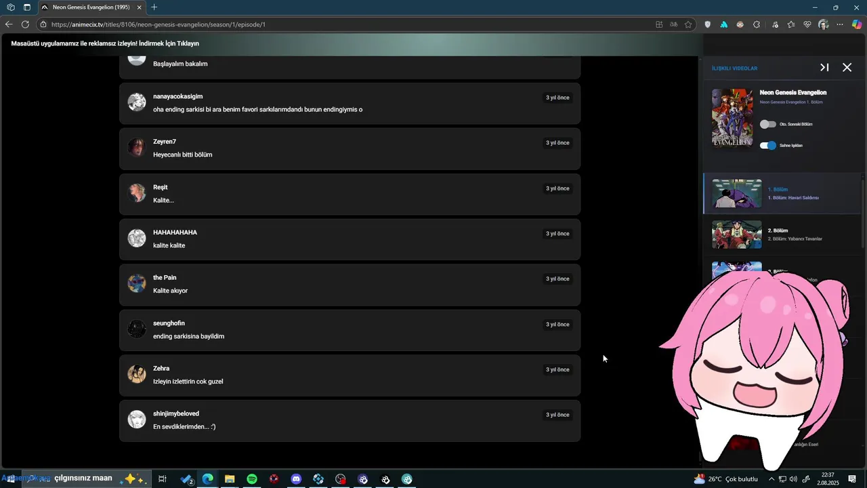Open the notification center icon
The width and height of the screenshot is (867, 488).
852,479
